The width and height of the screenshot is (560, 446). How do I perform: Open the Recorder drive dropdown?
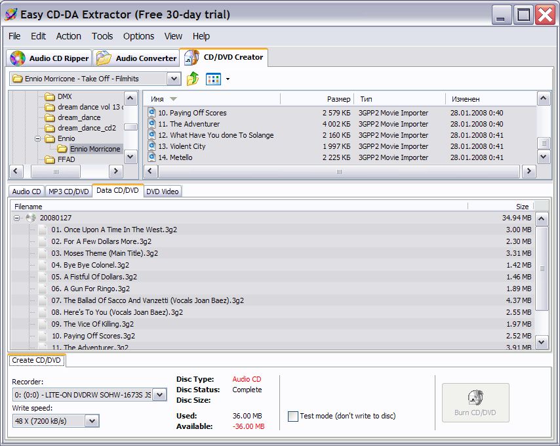click(159, 395)
